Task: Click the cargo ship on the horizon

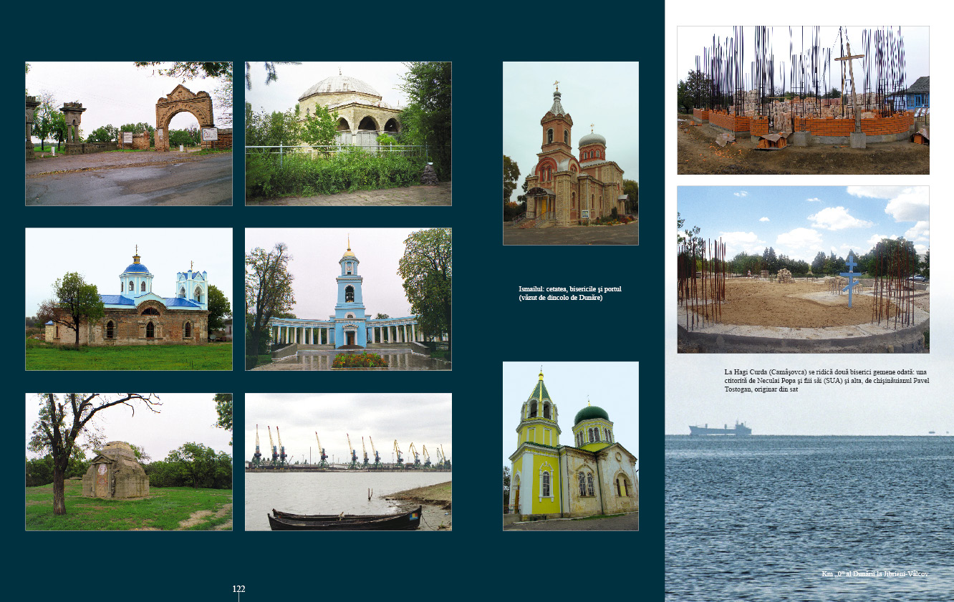Action: click(x=720, y=429)
